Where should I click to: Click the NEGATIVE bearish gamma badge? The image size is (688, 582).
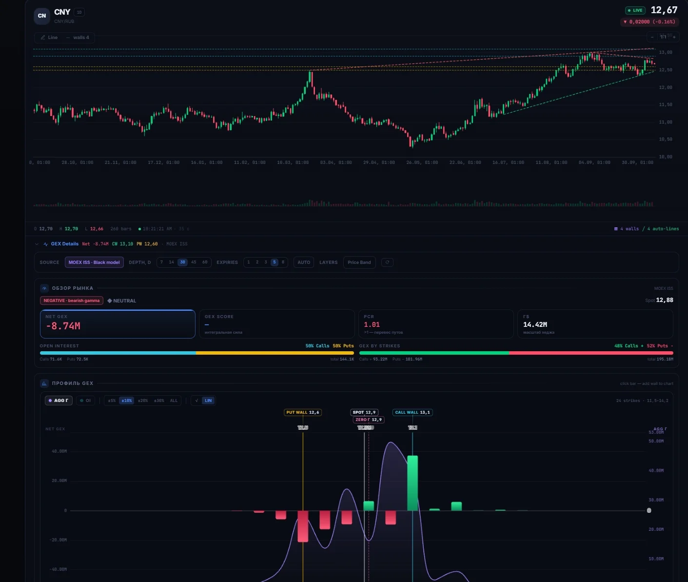[72, 301]
